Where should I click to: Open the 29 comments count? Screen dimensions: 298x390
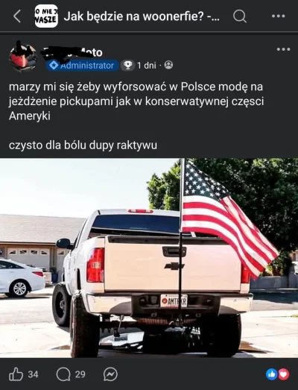tap(80, 374)
